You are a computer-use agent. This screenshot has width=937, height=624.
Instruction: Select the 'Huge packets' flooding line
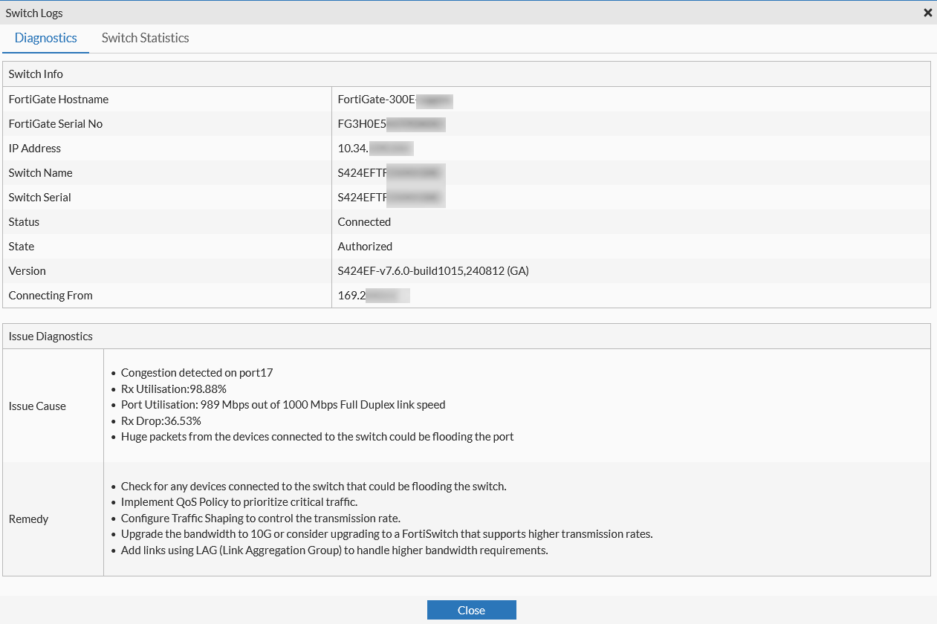317,437
